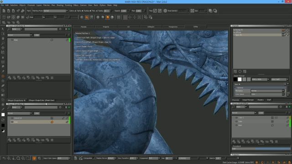Image resolution: width=292 pixels, height=164 pixels.
Task: Open the Shaders tab
Action: tap(261, 100)
